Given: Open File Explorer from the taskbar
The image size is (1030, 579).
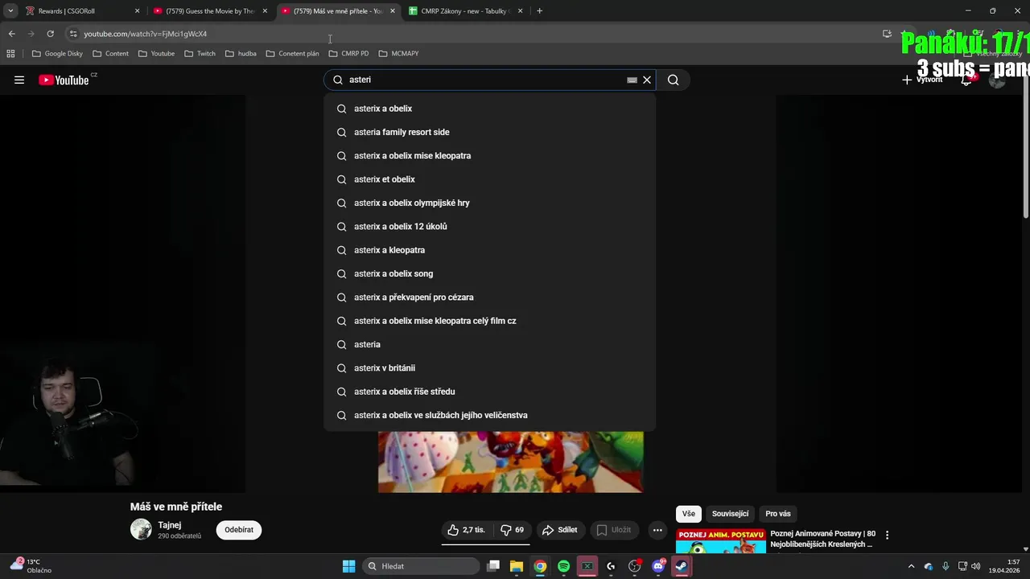Looking at the screenshot, I should [x=517, y=566].
